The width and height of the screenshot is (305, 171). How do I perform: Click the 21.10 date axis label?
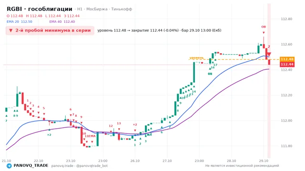point(6,161)
